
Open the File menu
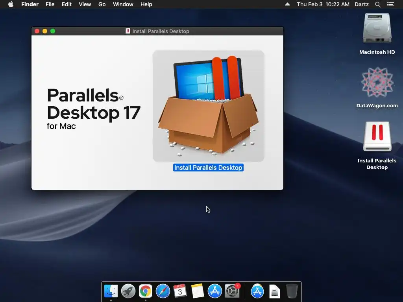50,4
